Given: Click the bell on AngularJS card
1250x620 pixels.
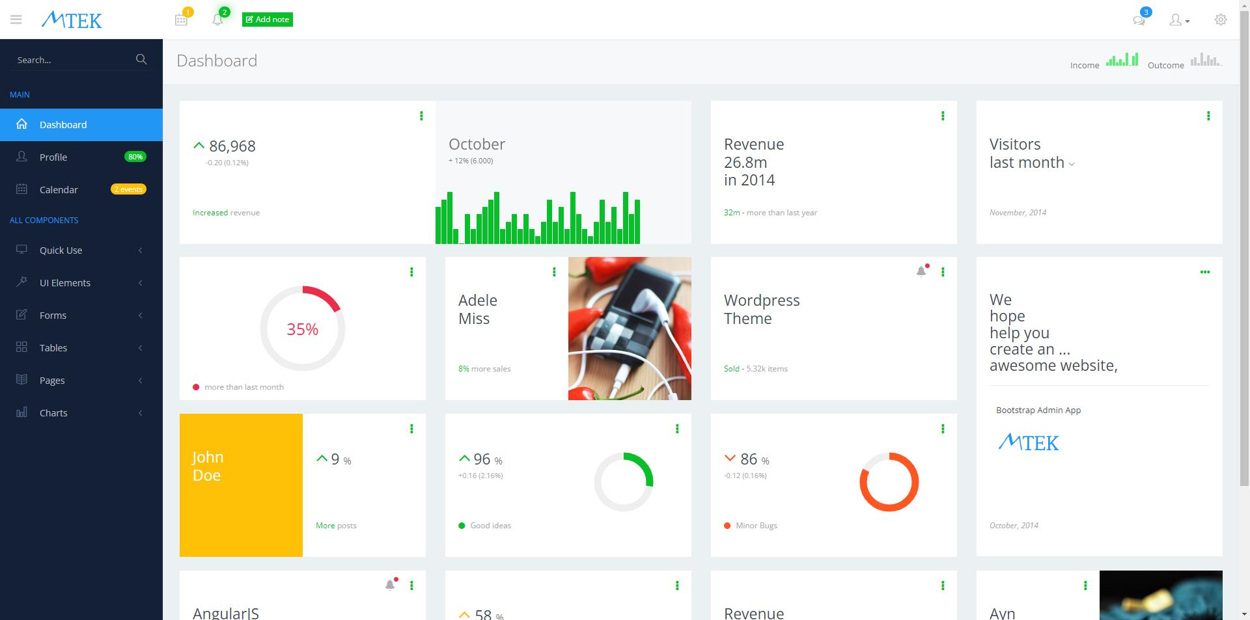Looking at the screenshot, I should pos(391,584).
